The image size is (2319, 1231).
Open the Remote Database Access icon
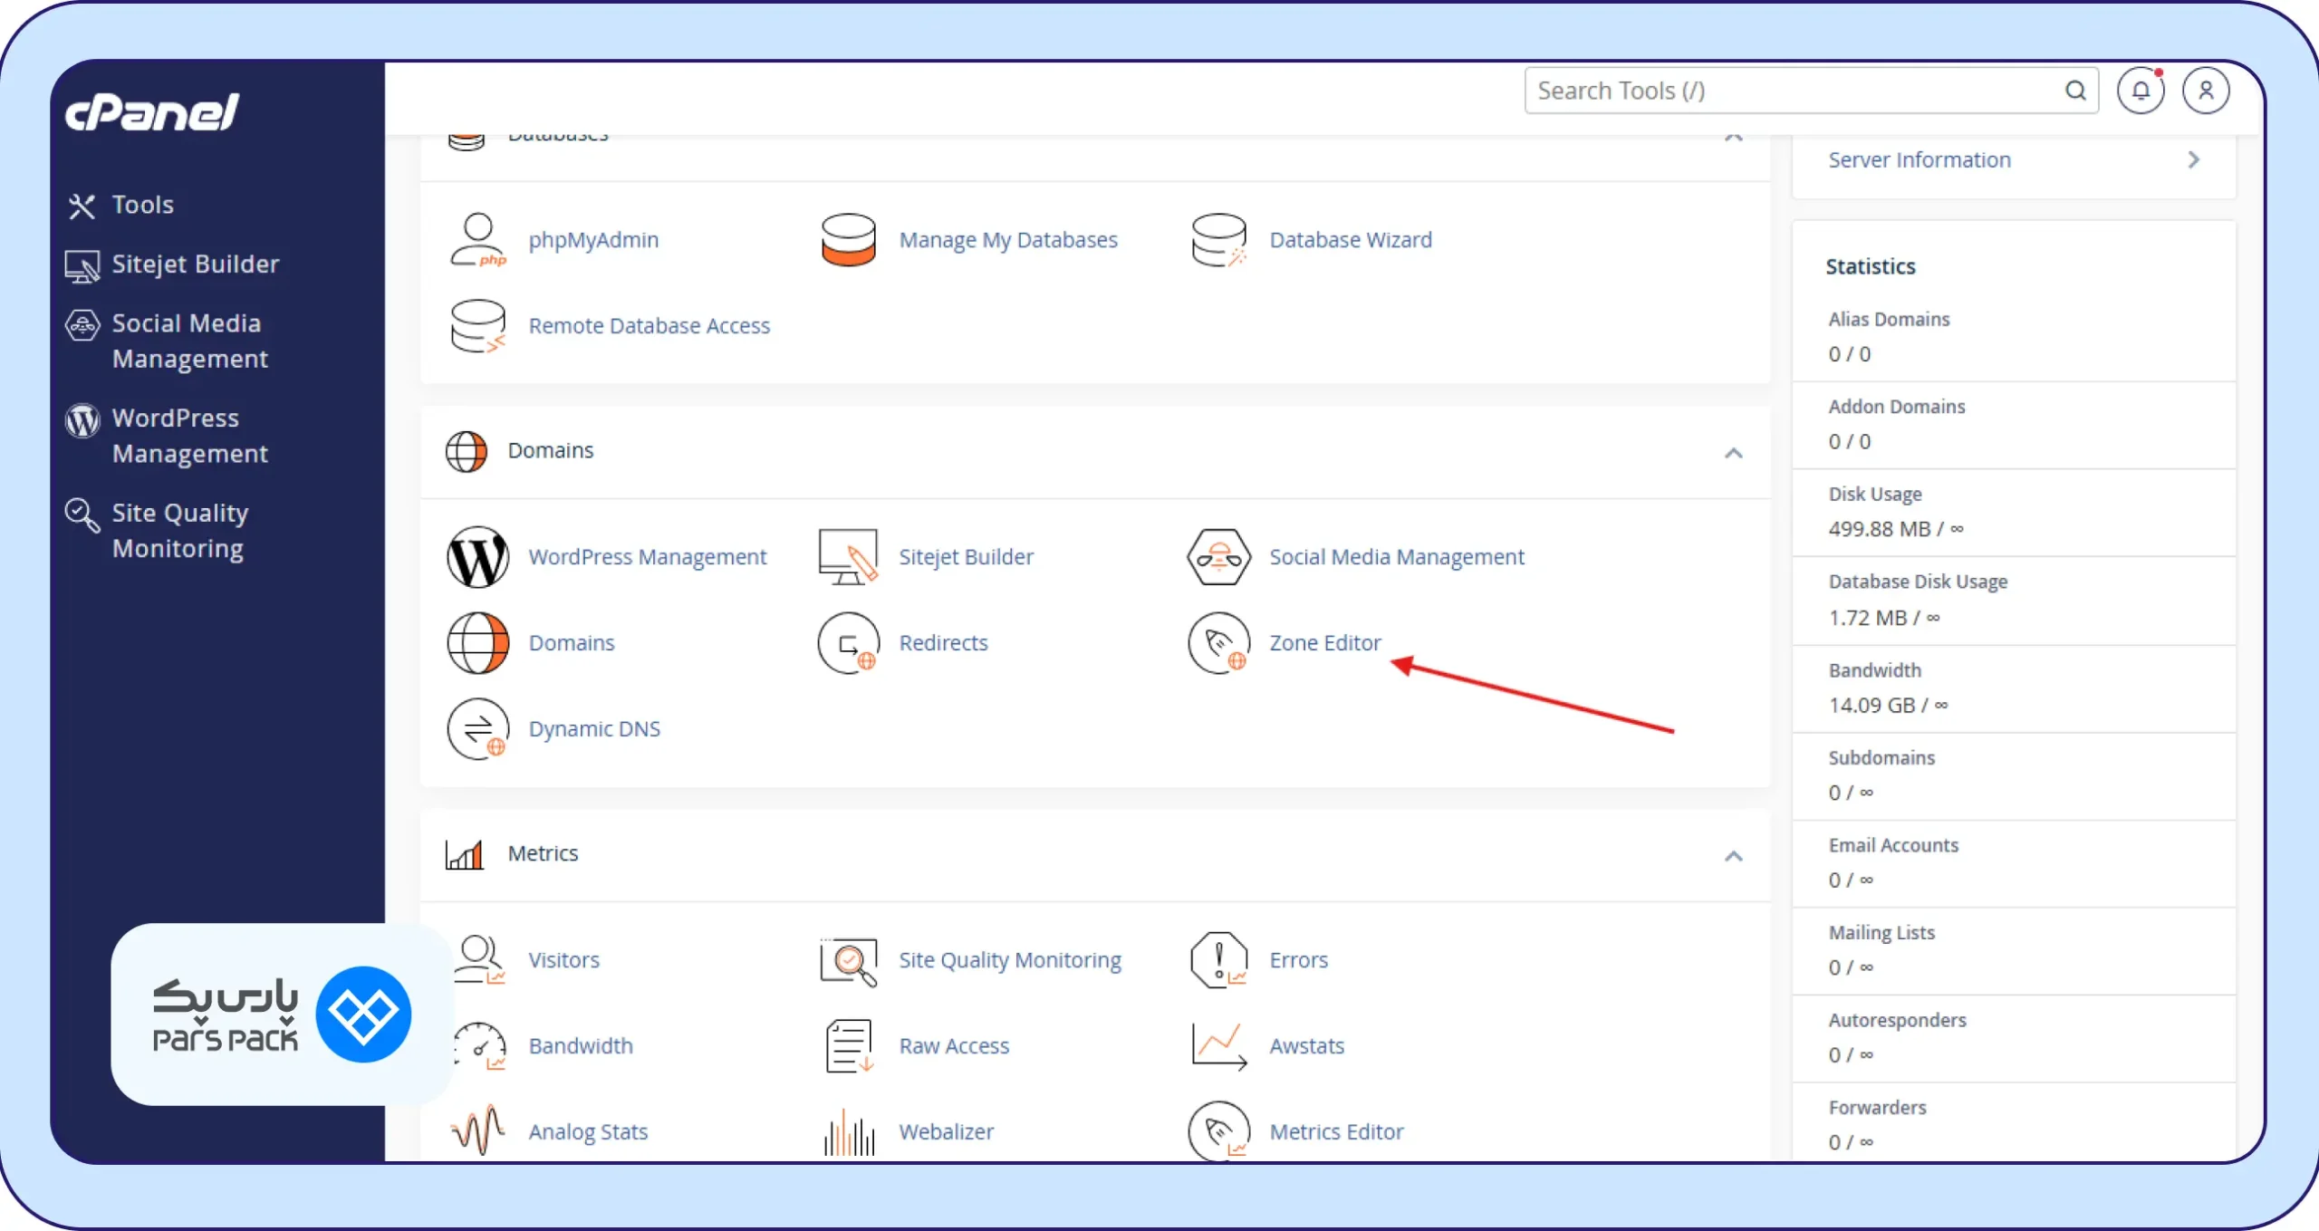pyautogui.click(x=477, y=326)
